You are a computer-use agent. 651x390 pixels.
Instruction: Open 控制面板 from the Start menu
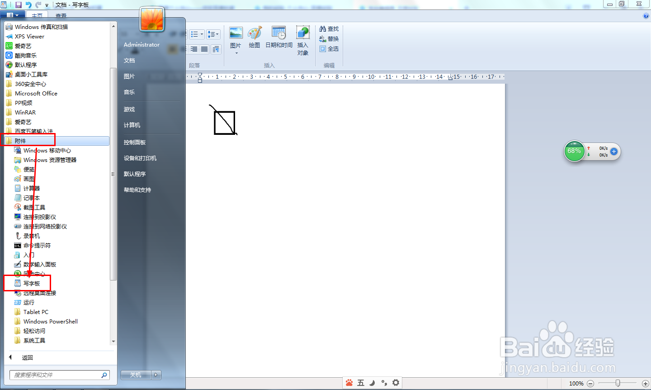[135, 143]
